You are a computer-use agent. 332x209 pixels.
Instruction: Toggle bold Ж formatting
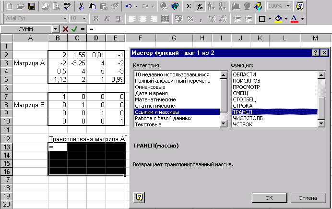click(96, 19)
